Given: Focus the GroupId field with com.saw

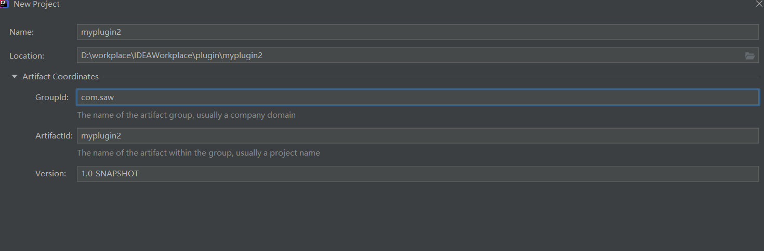Looking at the screenshot, I should click(418, 97).
